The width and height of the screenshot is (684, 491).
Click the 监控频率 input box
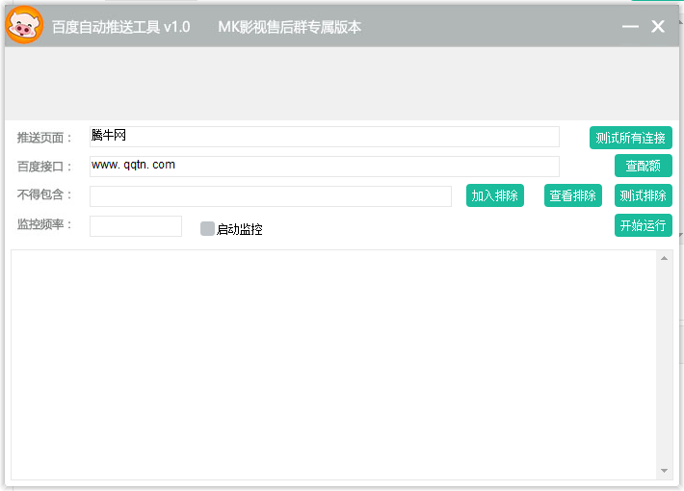(136, 226)
